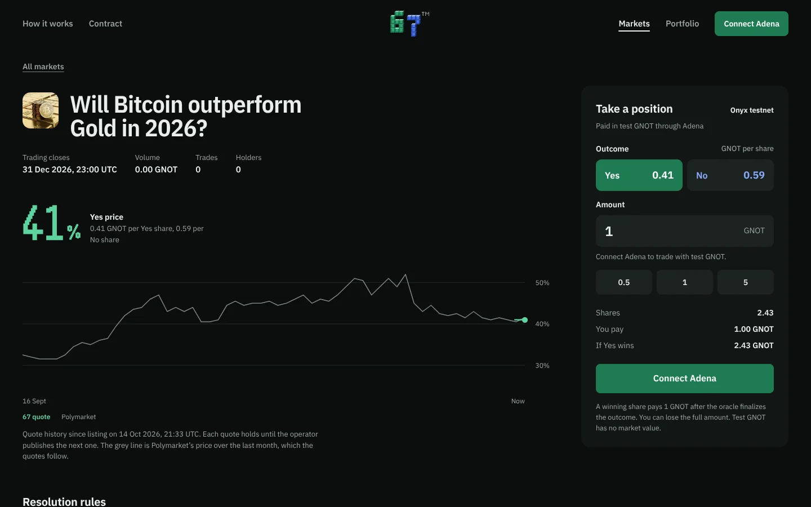811x507 pixels.
Task: Switch to the Portfolio tab
Action: click(x=682, y=24)
